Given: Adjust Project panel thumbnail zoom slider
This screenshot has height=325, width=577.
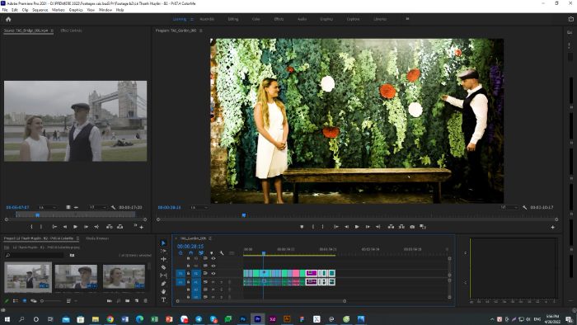Looking at the screenshot, I should click(x=51, y=301).
